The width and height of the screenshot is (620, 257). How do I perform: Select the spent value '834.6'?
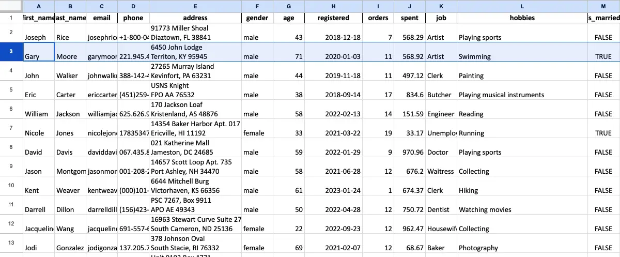click(410, 90)
